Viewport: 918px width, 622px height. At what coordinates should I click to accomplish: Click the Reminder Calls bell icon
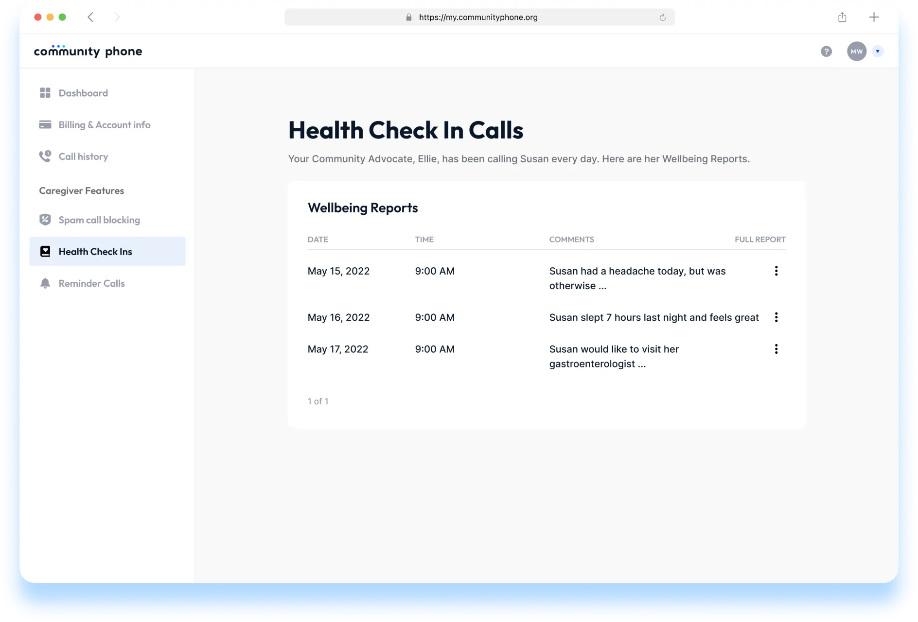(x=45, y=283)
